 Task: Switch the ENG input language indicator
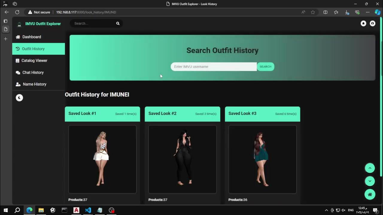351,210
